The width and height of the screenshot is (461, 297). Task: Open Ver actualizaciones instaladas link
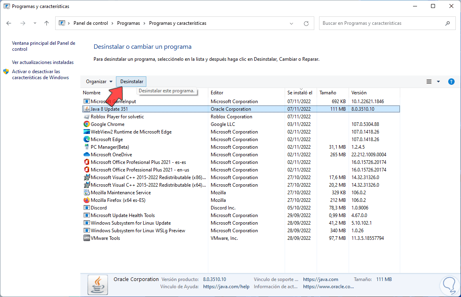click(x=43, y=62)
